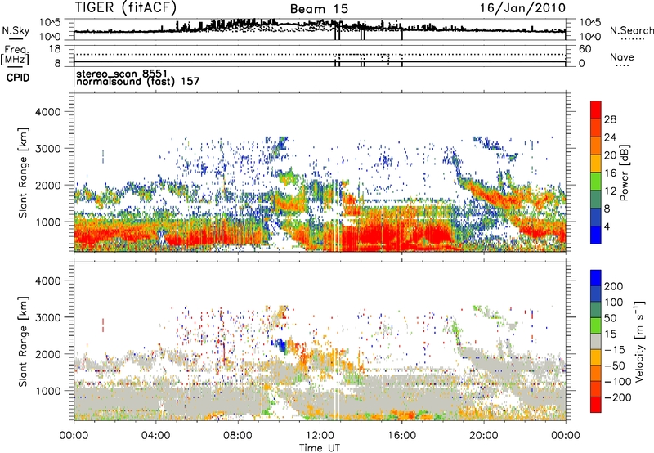Click the 'Freq. [MHz]' axis label

[x=15, y=55]
